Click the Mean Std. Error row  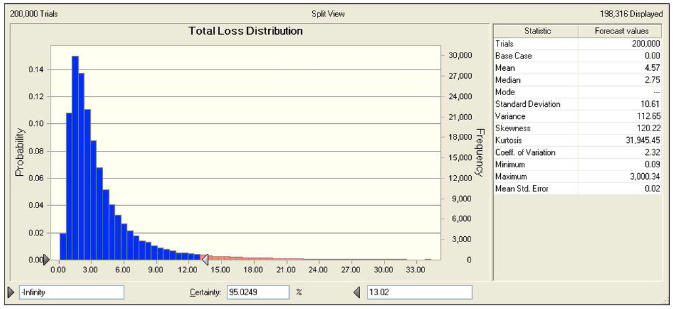578,189
